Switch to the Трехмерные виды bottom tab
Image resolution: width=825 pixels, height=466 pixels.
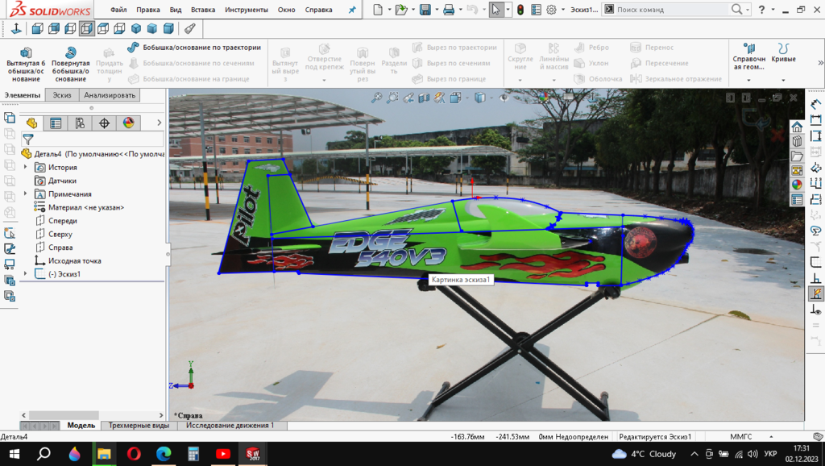point(139,425)
